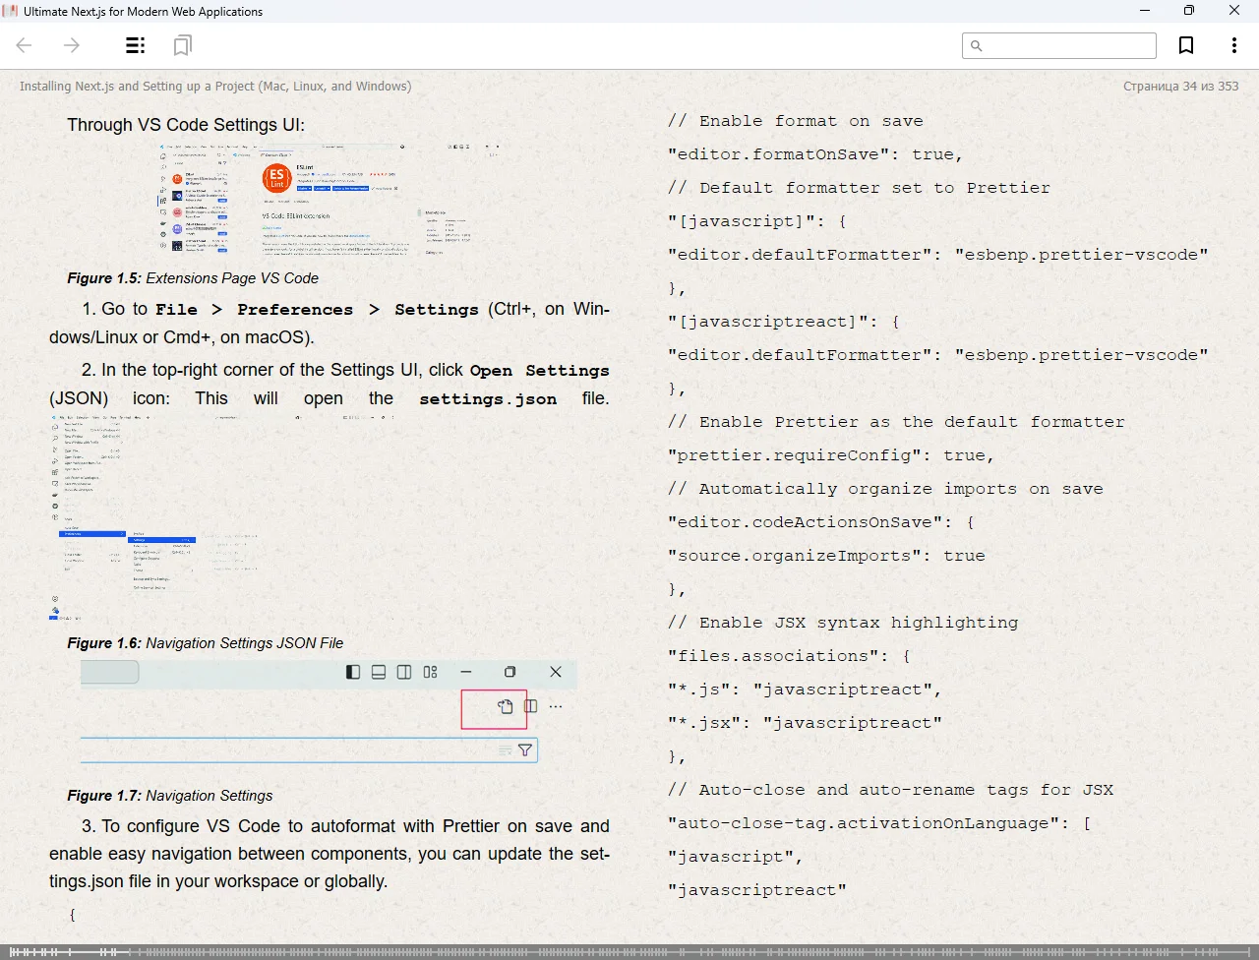Screen dimensions: 1259x960
Task: Go back using the left arrow
Action: coord(25,45)
